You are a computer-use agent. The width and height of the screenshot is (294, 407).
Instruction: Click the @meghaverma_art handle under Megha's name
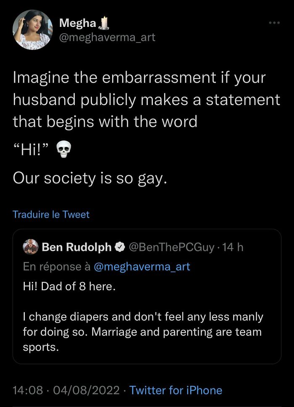(107, 37)
